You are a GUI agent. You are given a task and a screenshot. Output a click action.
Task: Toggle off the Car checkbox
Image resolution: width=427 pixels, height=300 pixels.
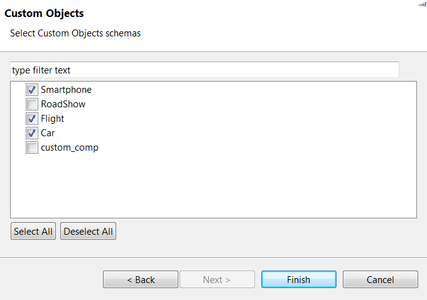32,133
